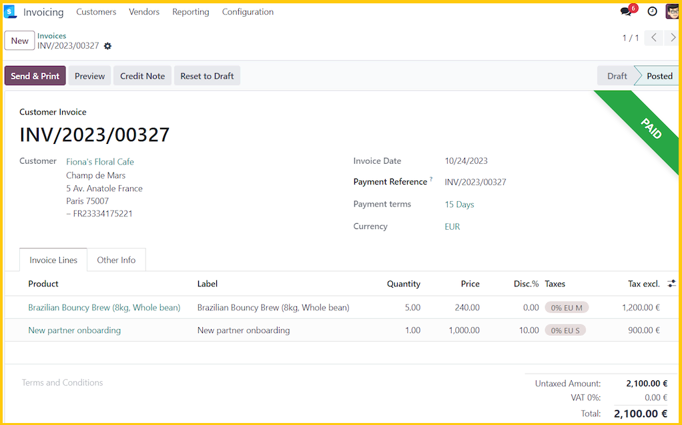Click the Quantity column header
682x425 pixels.
pyautogui.click(x=404, y=284)
